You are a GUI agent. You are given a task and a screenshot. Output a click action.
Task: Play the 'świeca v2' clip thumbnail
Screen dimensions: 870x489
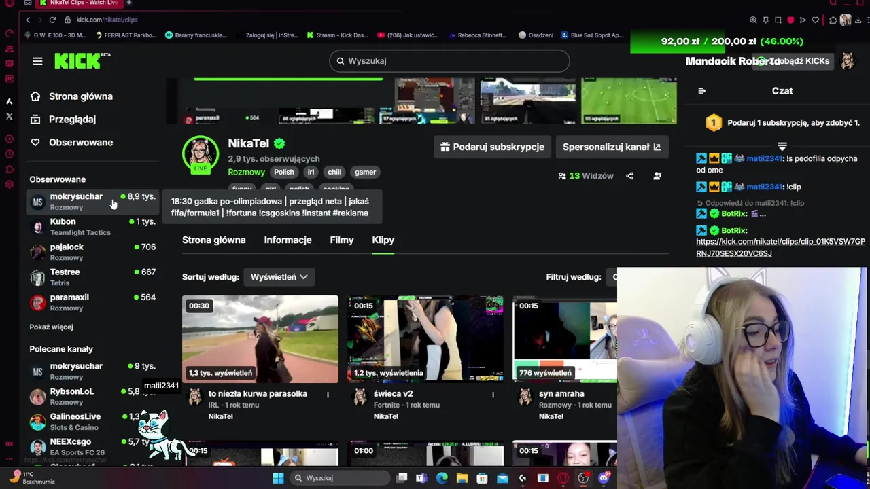(x=425, y=339)
